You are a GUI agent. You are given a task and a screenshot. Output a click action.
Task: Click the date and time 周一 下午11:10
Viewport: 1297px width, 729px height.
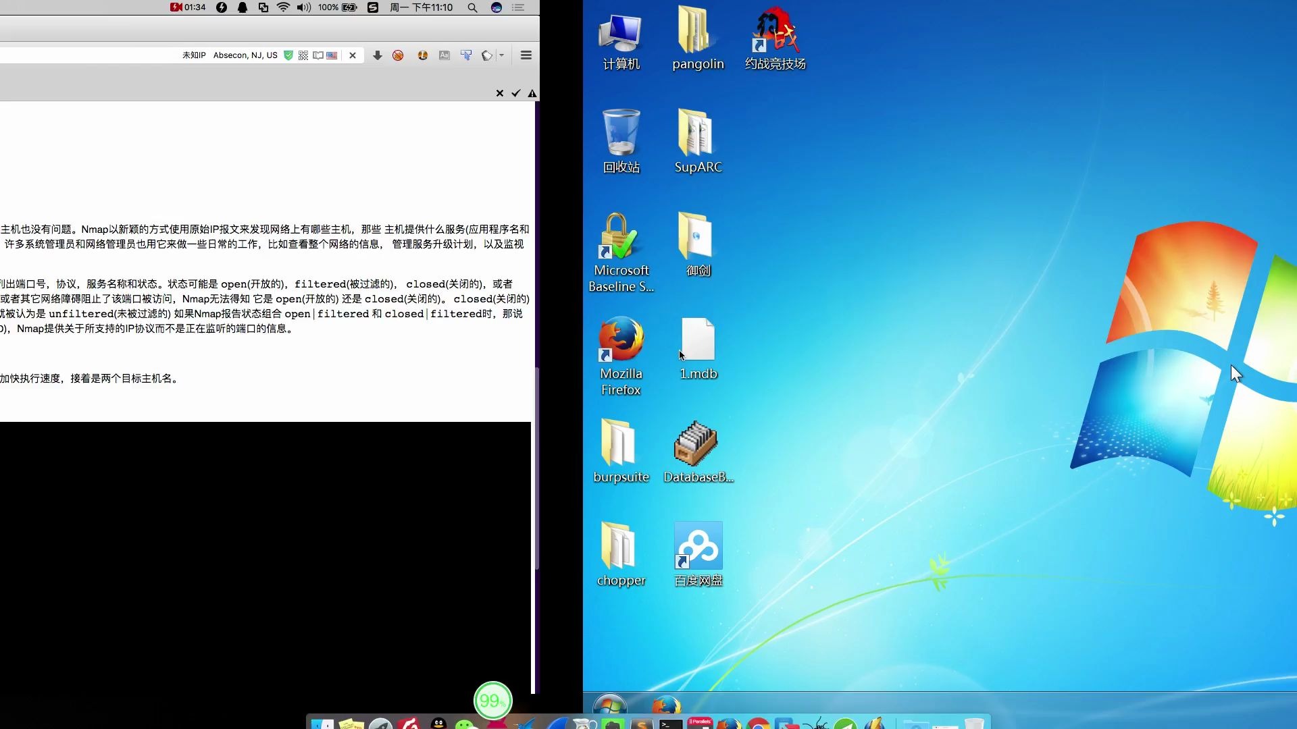[x=422, y=7]
